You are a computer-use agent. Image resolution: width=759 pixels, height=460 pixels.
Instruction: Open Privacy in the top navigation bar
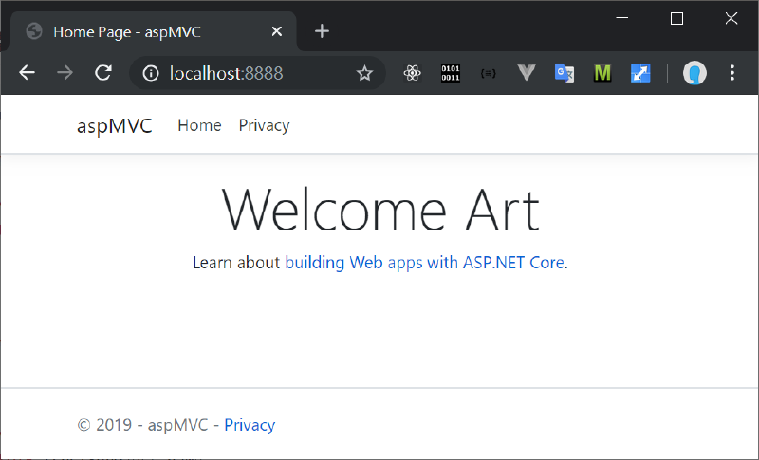point(264,125)
